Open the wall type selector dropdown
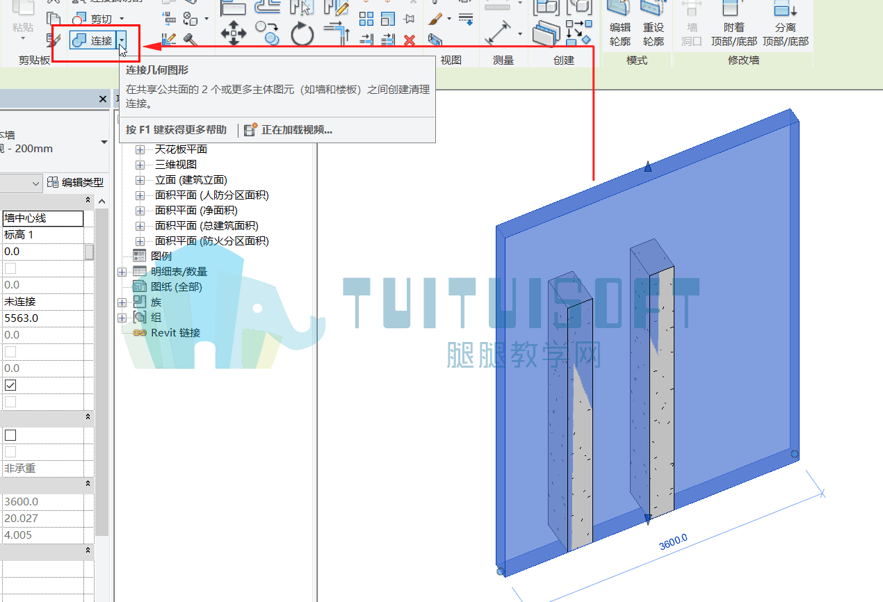 [x=104, y=142]
